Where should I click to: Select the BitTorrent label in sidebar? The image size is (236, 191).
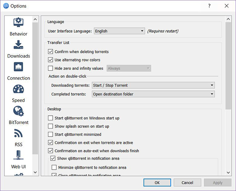(18, 122)
